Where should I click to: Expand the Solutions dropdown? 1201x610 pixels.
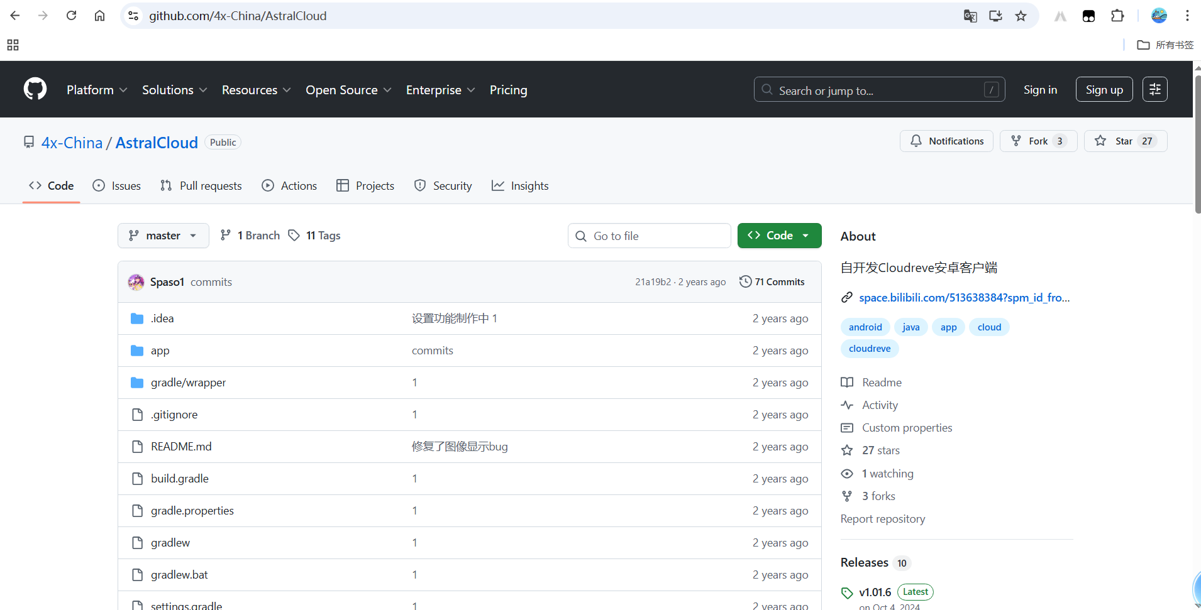[x=174, y=90]
